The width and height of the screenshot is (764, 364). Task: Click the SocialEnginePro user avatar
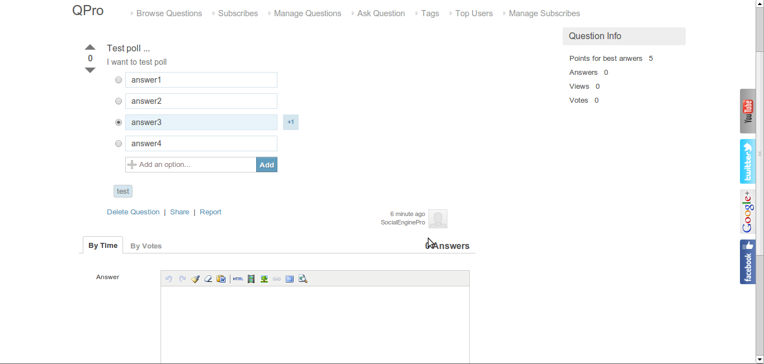(x=438, y=219)
